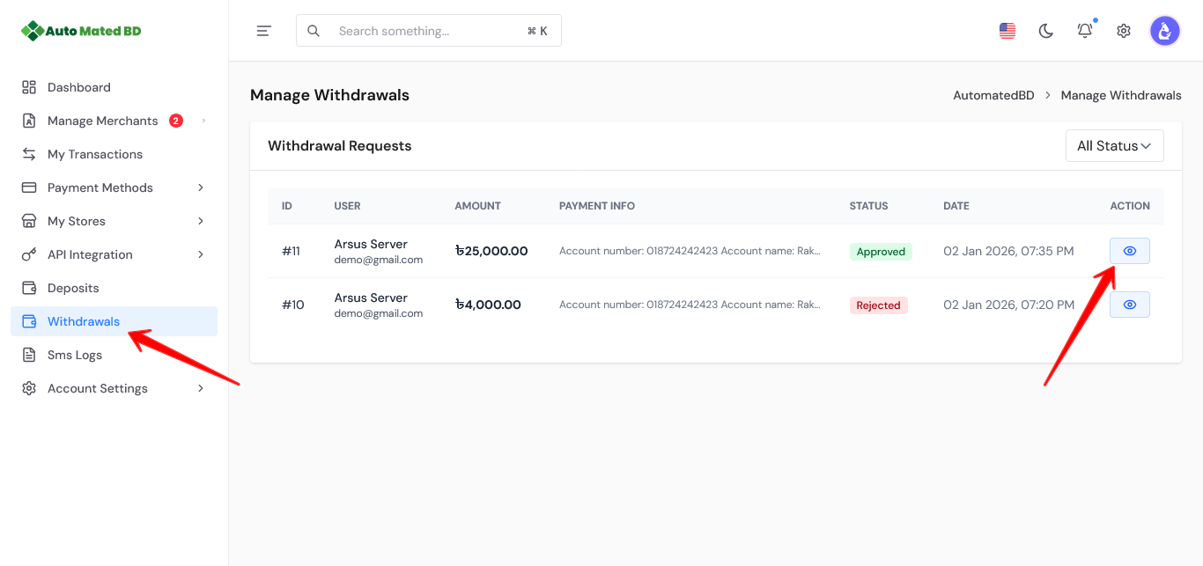Screen dimensions: 1203x566
Task: Click the hamburger sidebar toggle icon
Action: [x=263, y=31]
